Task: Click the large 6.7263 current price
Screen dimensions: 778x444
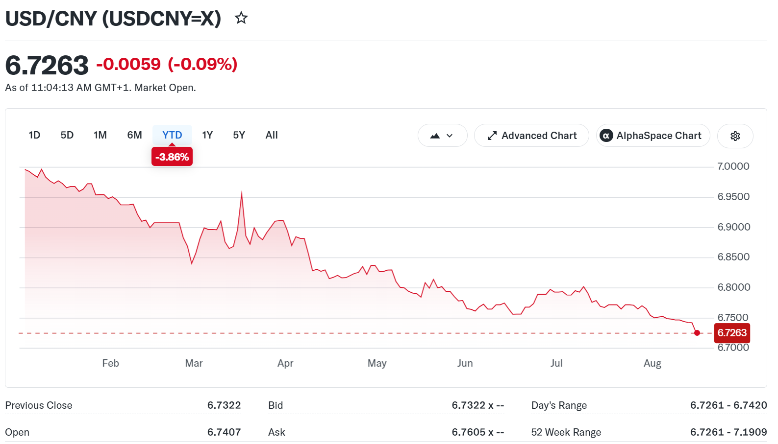Action: coord(47,65)
